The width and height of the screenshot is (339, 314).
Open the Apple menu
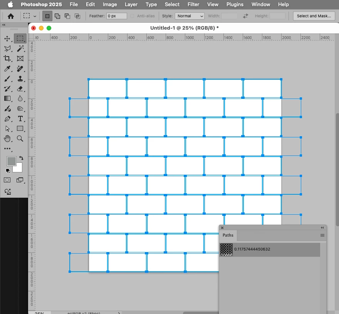tap(10, 5)
